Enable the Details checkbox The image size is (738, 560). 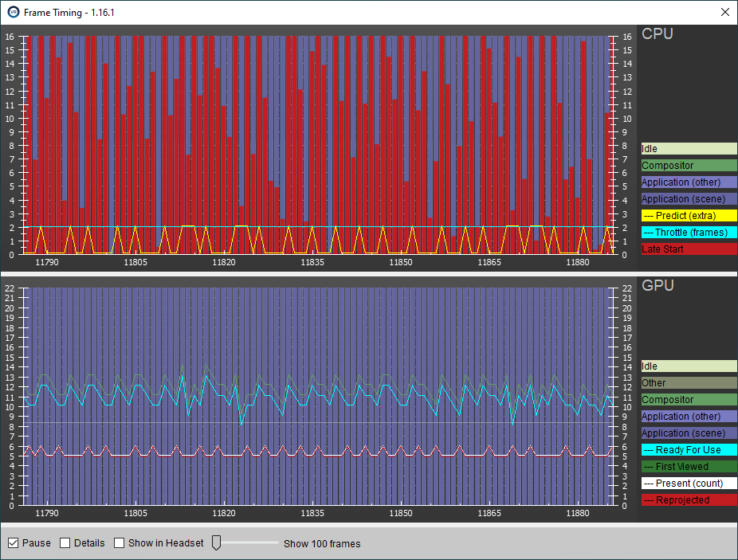65,543
